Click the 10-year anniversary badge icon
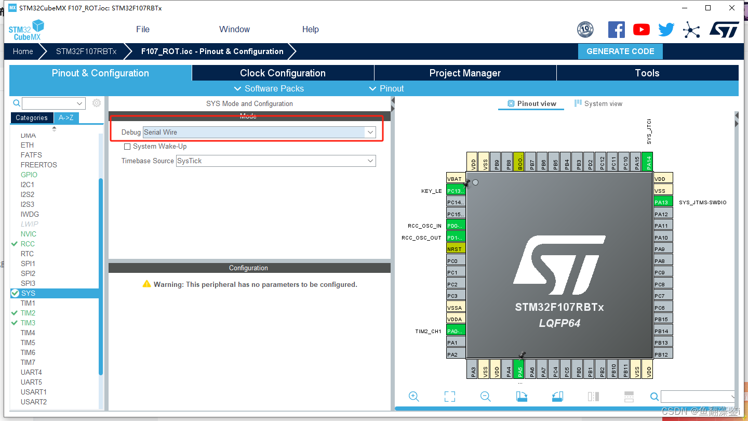 click(x=585, y=30)
